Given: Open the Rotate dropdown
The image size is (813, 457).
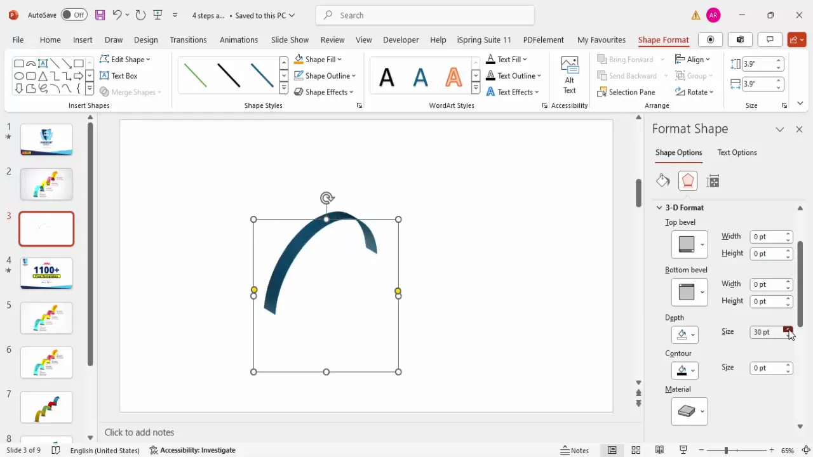Looking at the screenshot, I should click(x=695, y=92).
